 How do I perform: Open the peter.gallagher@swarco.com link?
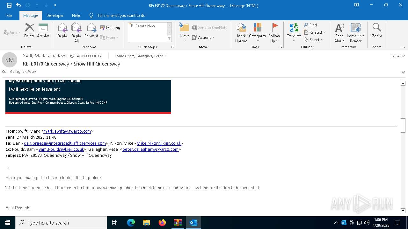[150, 149]
